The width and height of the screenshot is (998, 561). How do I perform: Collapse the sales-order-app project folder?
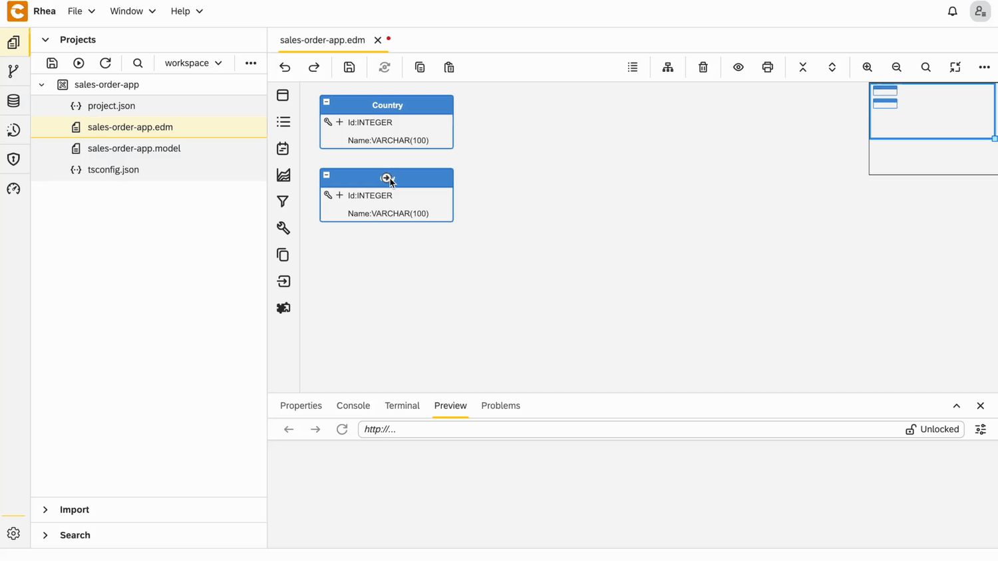pos(42,84)
